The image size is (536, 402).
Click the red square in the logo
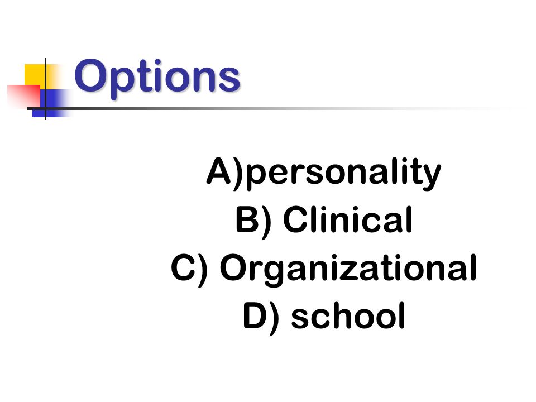point(23,95)
